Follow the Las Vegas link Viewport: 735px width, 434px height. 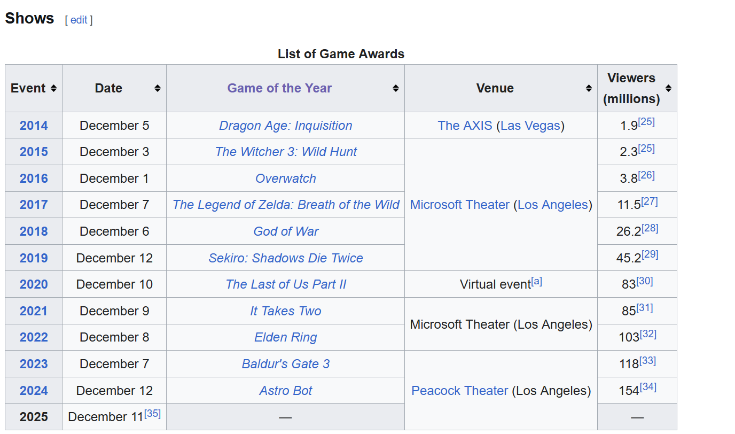530,126
